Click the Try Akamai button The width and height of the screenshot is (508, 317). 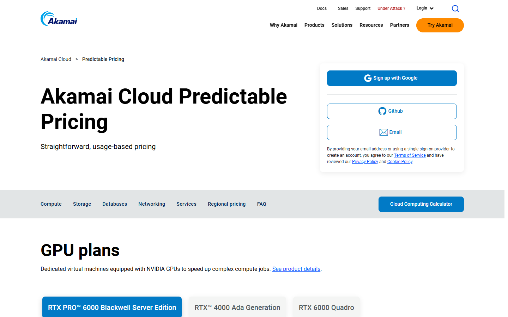[440, 25]
